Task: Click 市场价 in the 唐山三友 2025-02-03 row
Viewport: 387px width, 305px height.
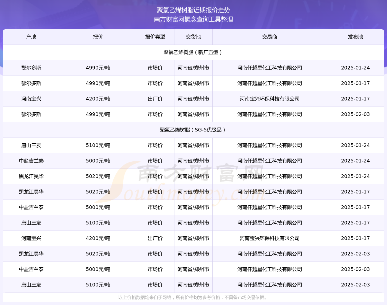Action: (155, 285)
